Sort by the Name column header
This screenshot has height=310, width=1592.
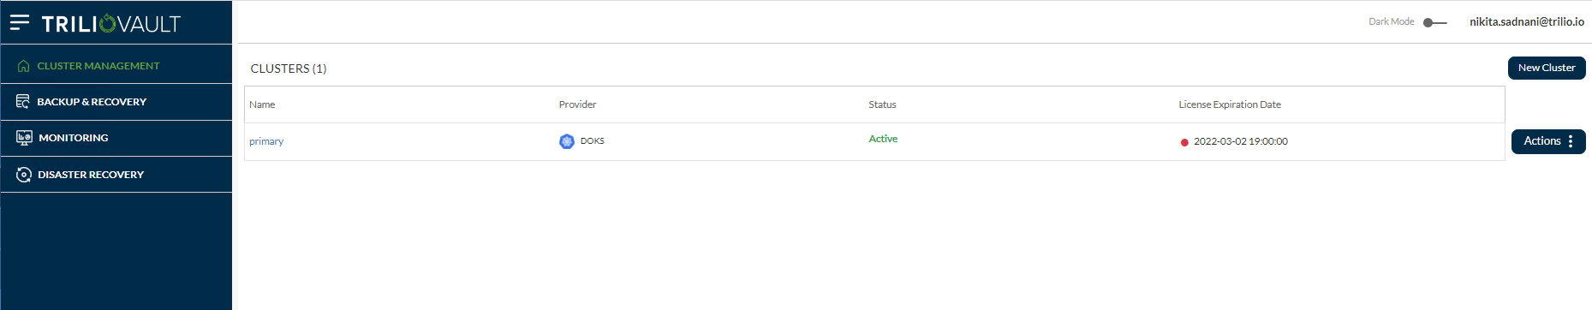[x=262, y=104]
